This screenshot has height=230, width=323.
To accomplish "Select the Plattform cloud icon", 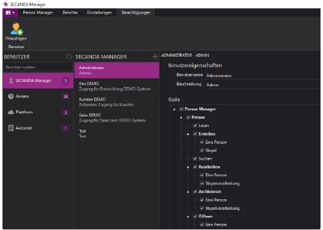I will click(10, 112).
